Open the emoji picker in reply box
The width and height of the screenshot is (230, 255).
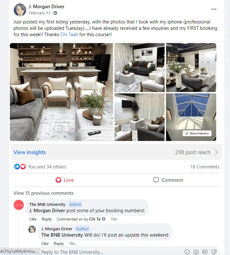[x=187, y=252]
